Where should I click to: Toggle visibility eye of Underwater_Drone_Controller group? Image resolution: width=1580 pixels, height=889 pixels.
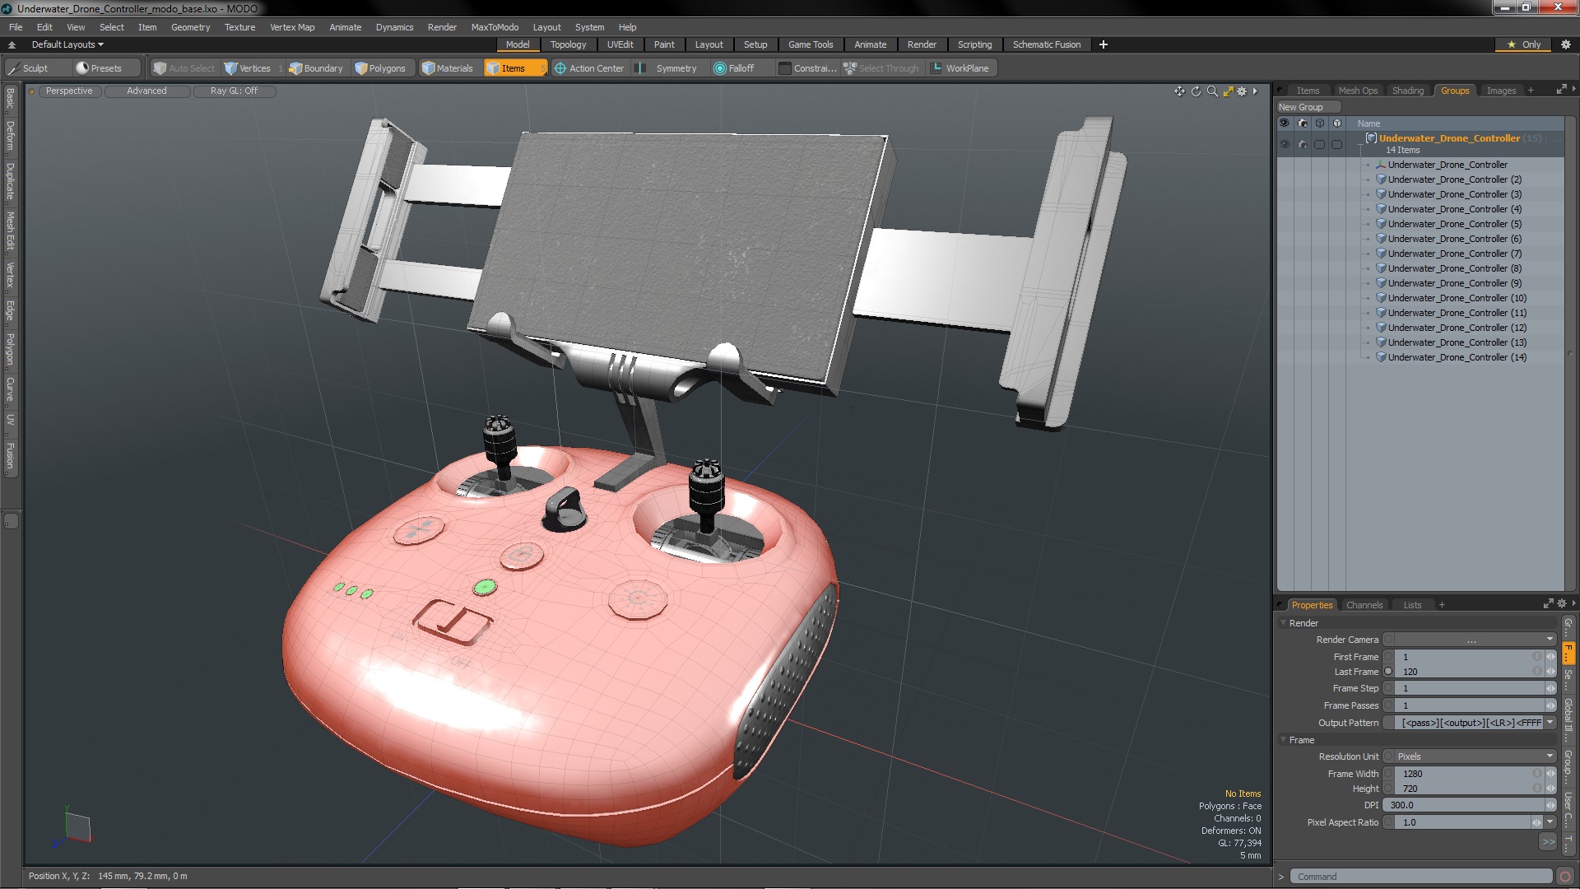(1284, 144)
